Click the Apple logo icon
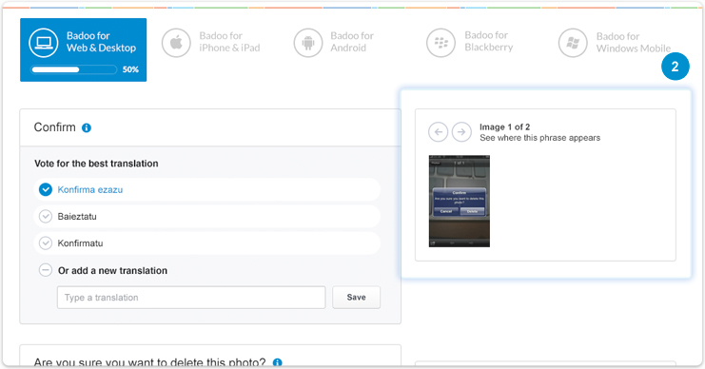The height and width of the screenshot is (369, 705). click(x=176, y=43)
